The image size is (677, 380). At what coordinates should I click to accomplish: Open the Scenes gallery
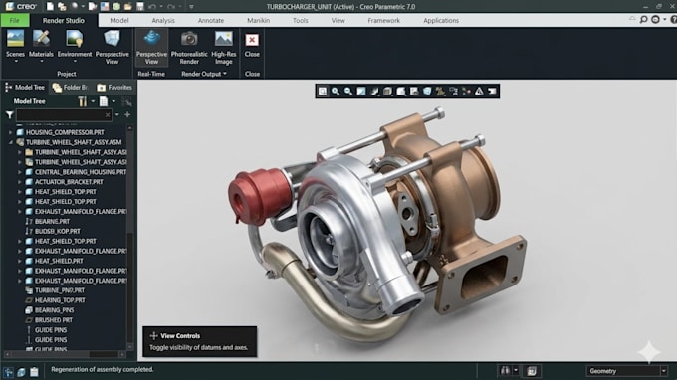(15, 45)
